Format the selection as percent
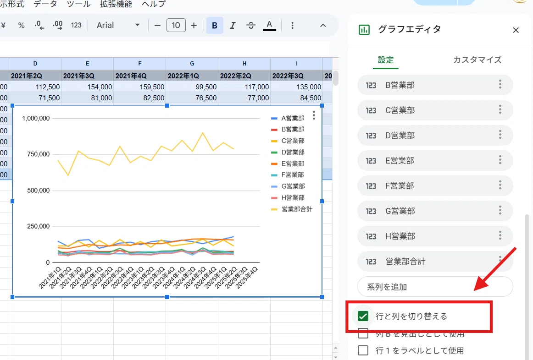This screenshot has height=360, width=533. [21, 26]
